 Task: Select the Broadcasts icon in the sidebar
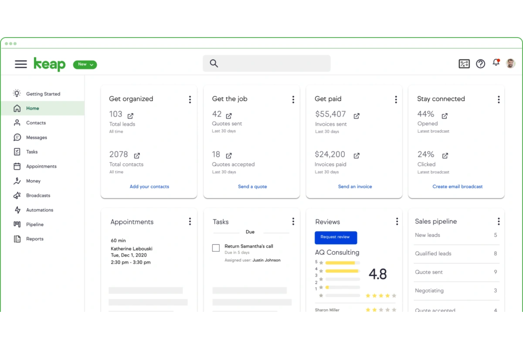[17, 195]
